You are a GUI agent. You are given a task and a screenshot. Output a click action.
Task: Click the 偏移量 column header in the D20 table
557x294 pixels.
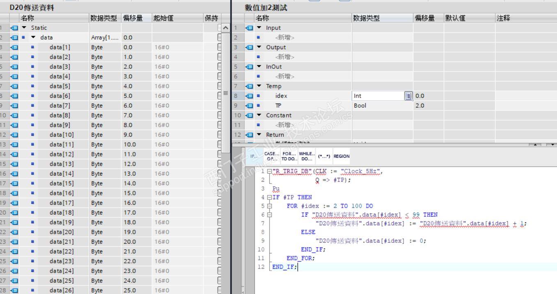click(x=137, y=18)
